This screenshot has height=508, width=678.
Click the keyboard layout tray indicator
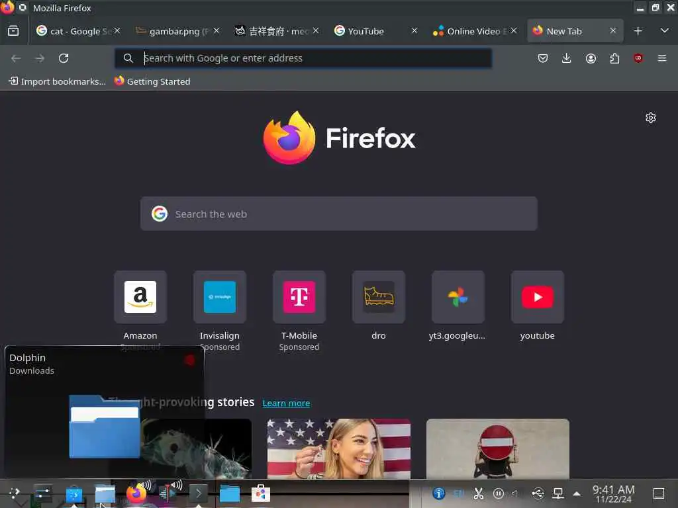click(x=459, y=493)
